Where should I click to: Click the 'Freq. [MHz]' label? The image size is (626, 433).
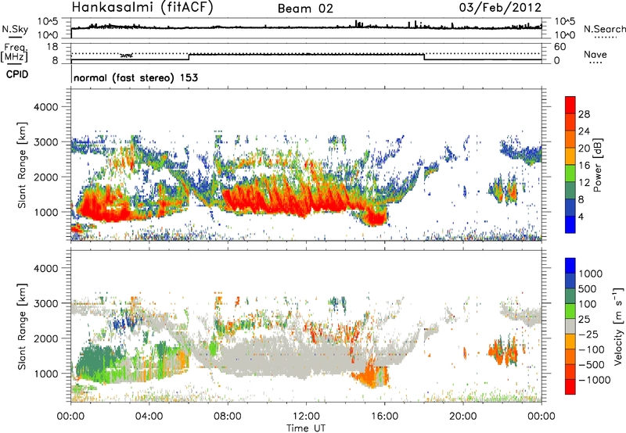click(15, 52)
